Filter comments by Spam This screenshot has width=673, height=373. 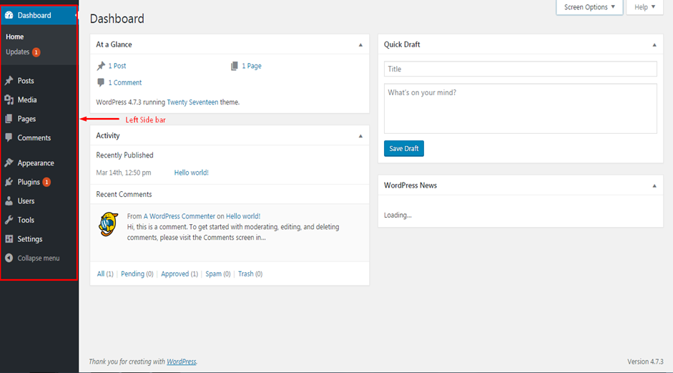214,273
